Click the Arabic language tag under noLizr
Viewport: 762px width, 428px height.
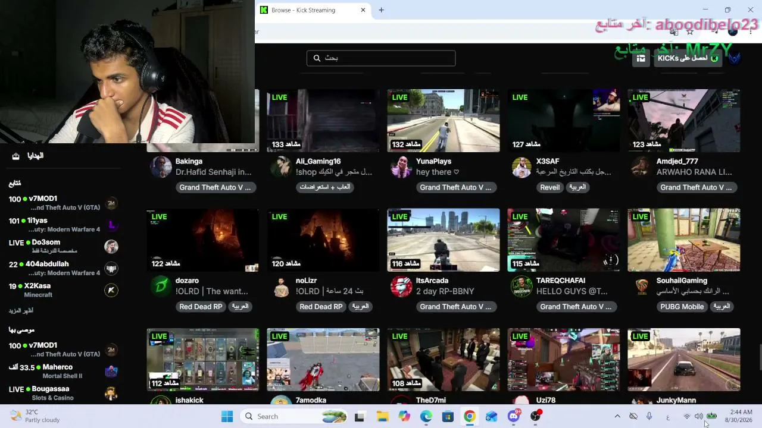[x=360, y=307]
